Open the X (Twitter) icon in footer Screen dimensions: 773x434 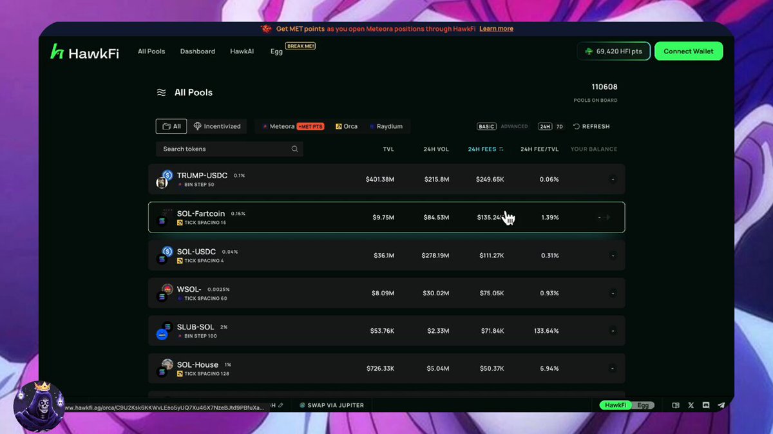click(691, 406)
